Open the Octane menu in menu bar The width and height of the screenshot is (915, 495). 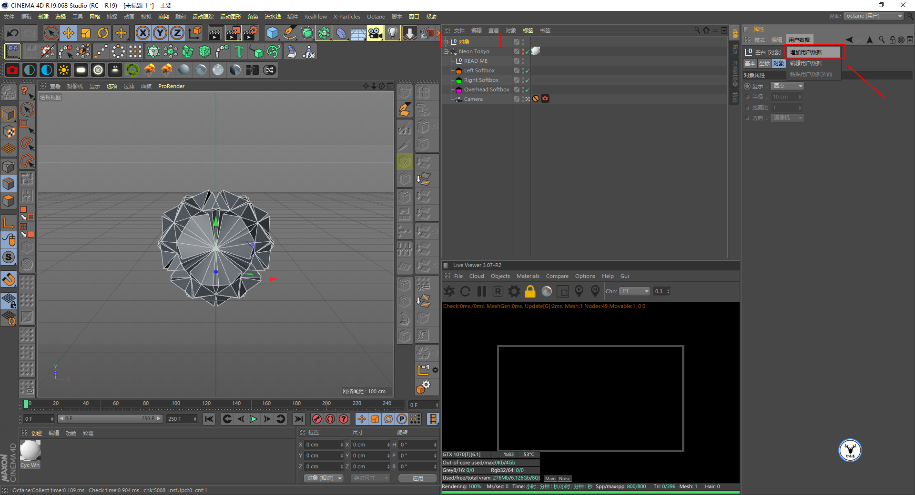(x=376, y=17)
